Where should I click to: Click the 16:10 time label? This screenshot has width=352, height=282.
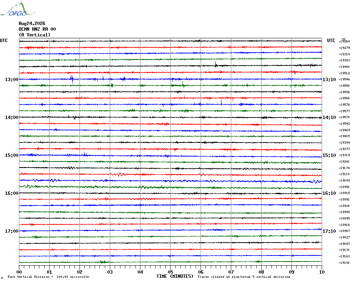pos(329,193)
